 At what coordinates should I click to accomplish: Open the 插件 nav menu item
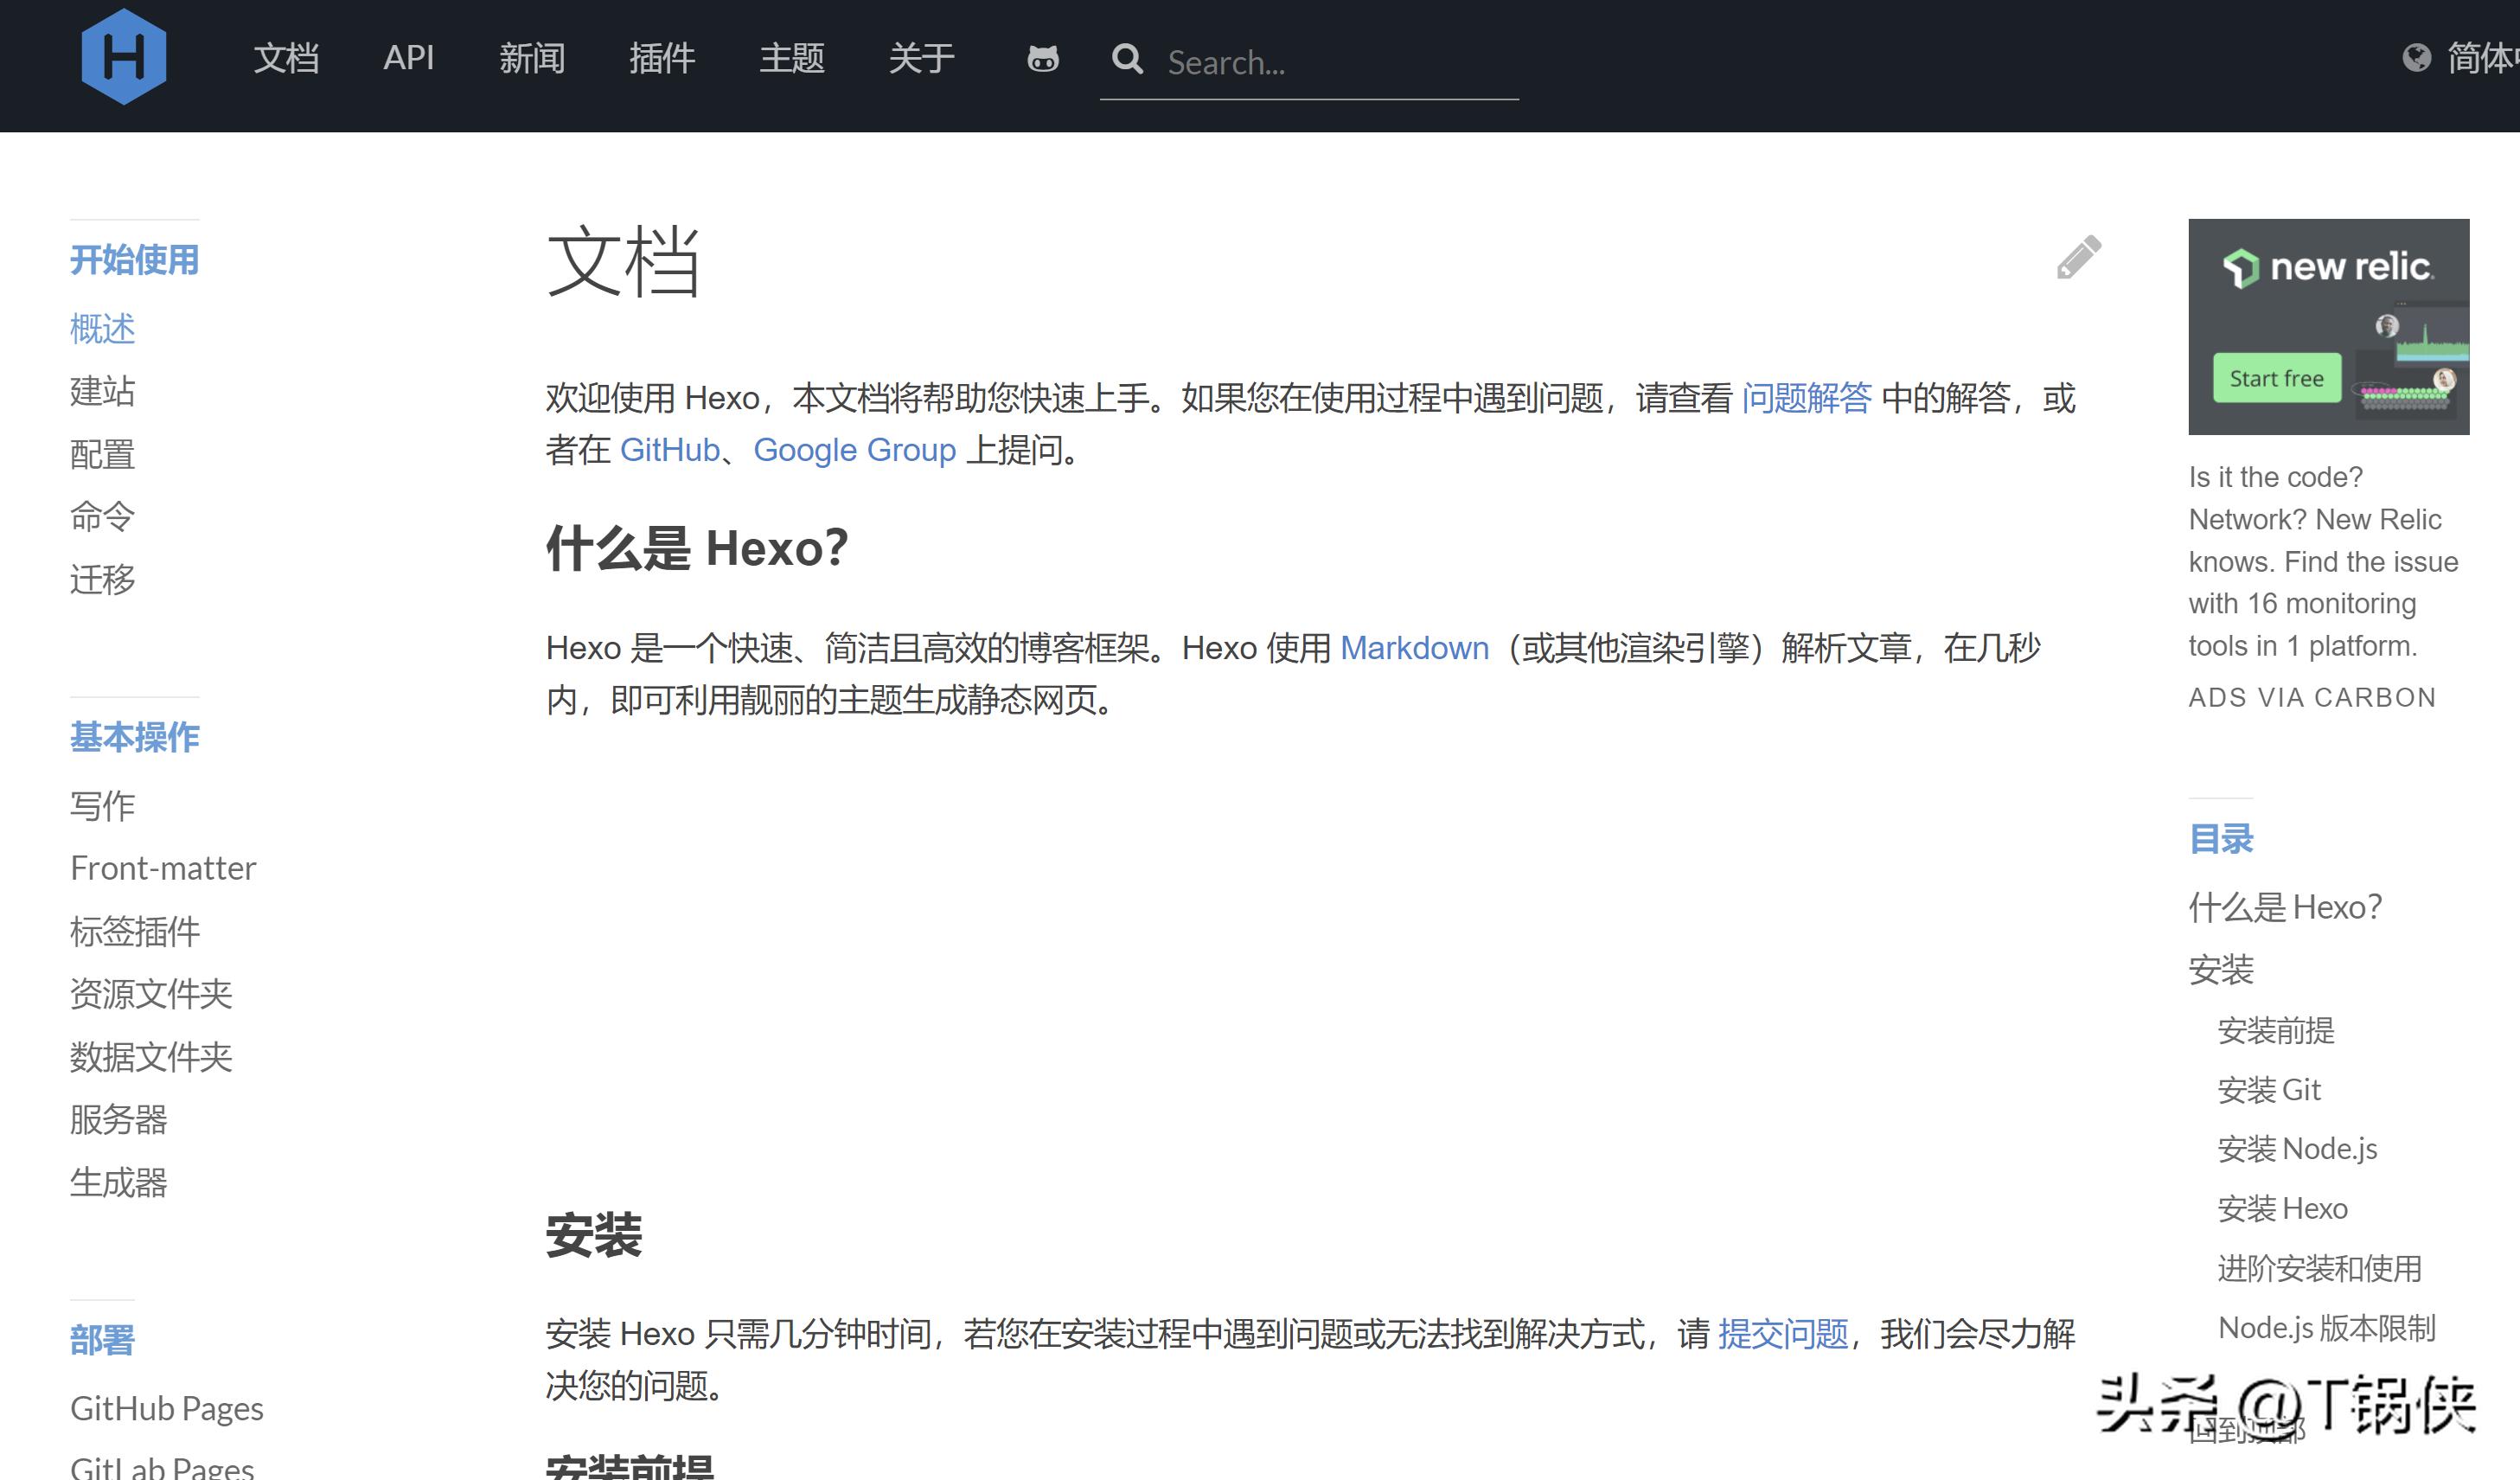[662, 58]
